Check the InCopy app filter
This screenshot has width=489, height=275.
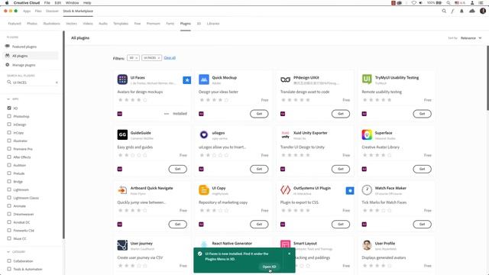(9, 132)
